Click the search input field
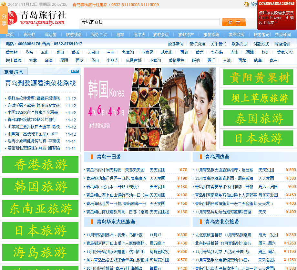The image size is (297, 270). (150, 22)
